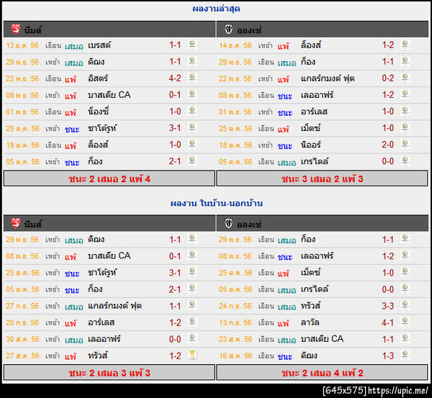Click match icon for 14 ธ.ค. 56 ล็องส์ 1-2
This screenshot has width=432, height=398.
click(x=405, y=45)
